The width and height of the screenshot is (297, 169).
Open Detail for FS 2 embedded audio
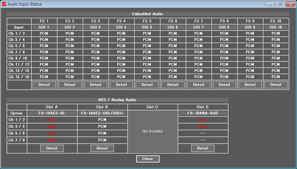click(x=70, y=85)
